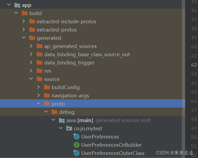This screenshot has width=198, height=158.
Task: Select the build folder label
Action: 35,13
